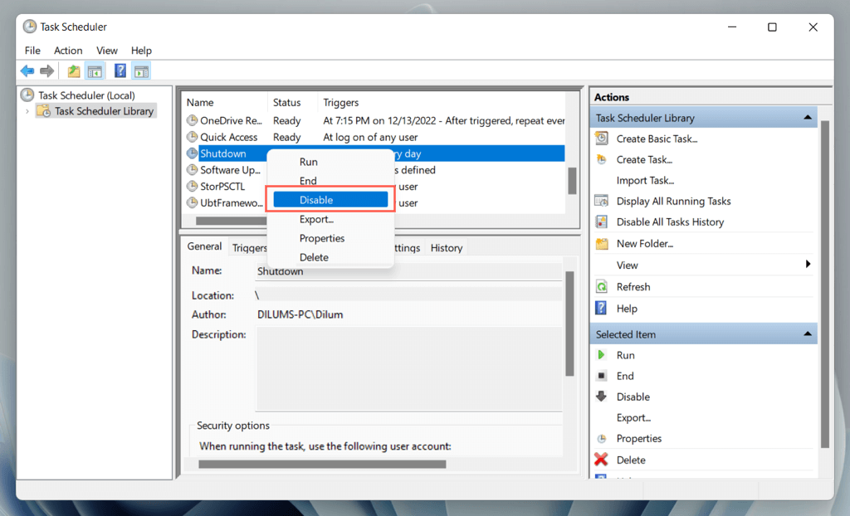Click the blue Help toolbar icon
850x516 pixels.
(120, 71)
